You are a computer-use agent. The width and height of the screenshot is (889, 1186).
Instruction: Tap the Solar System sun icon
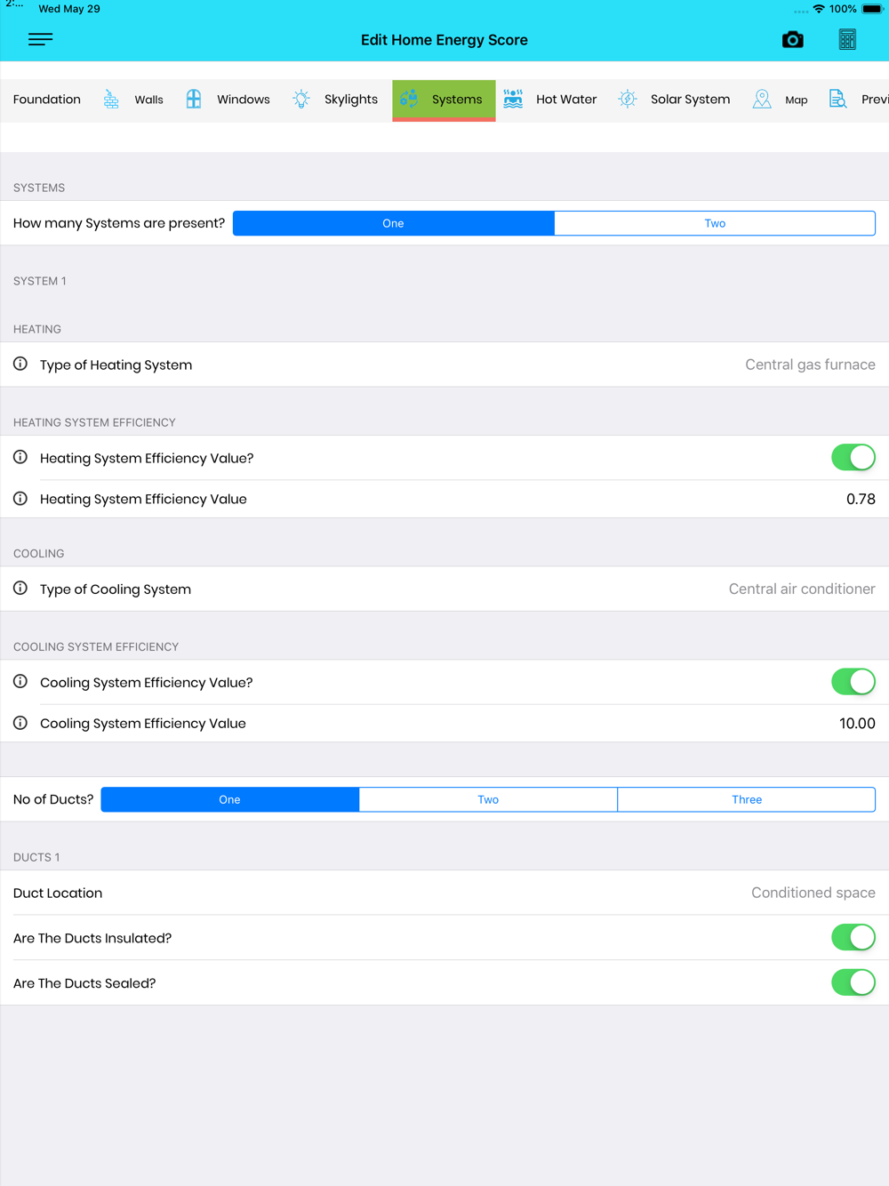pyautogui.click(x=628, y=99)
